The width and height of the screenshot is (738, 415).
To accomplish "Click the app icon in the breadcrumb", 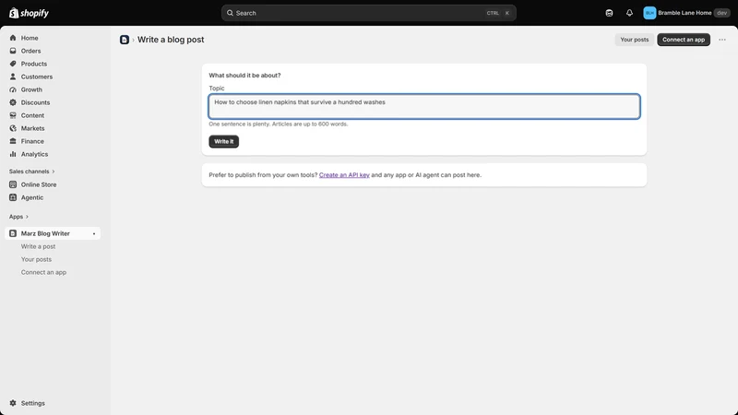I will coord(125,40).
